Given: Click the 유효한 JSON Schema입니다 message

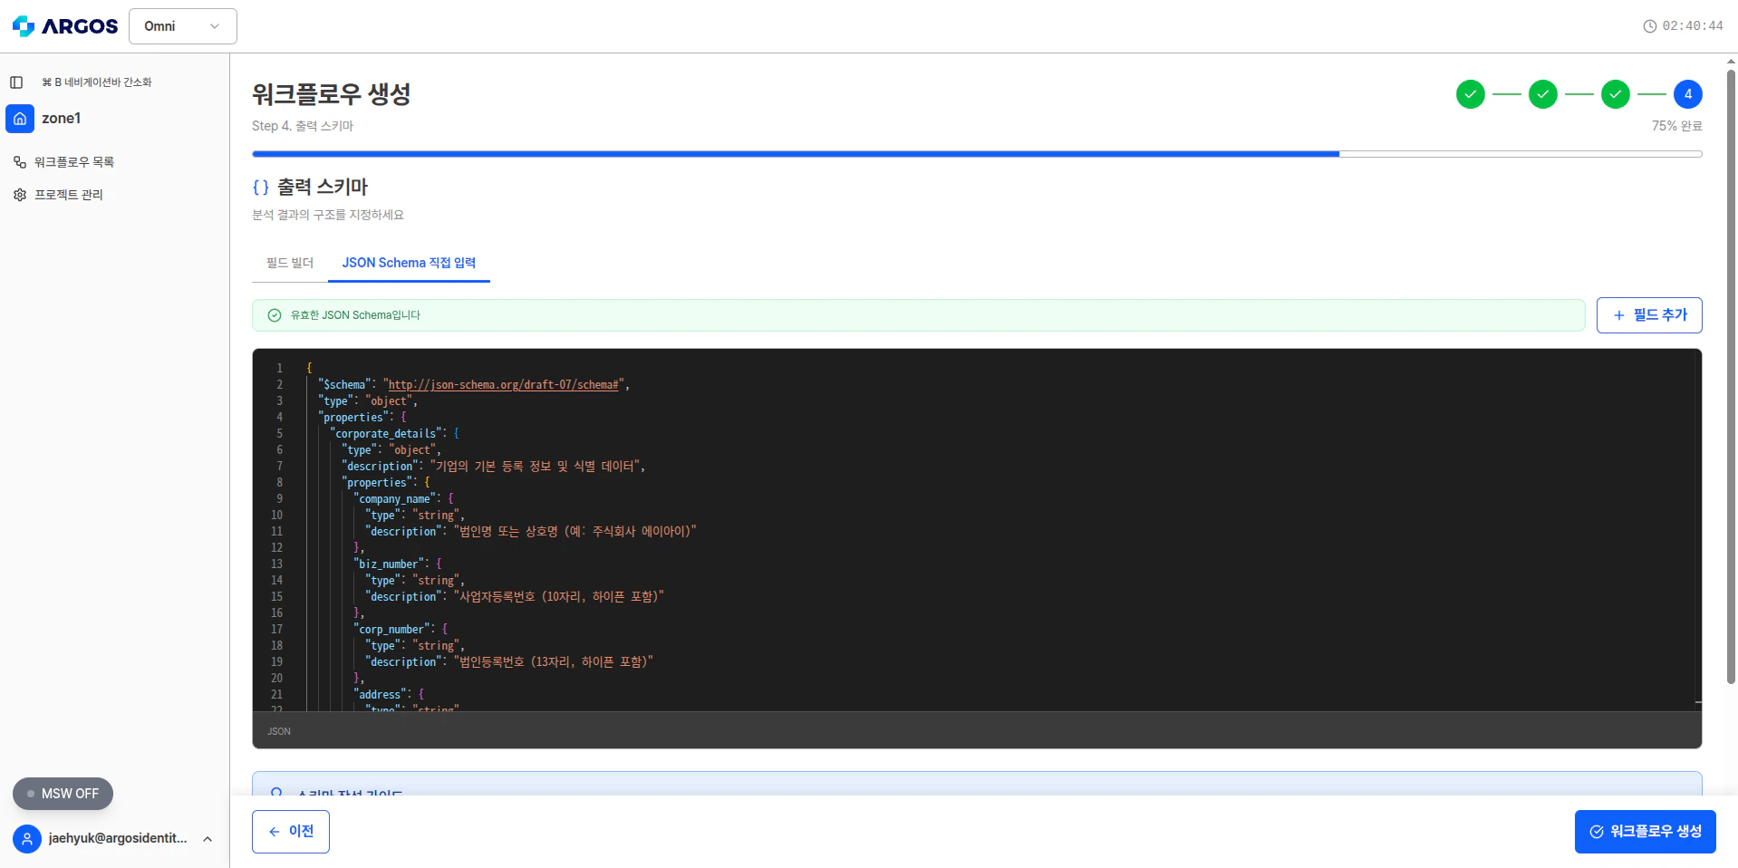Looking at the screenshot, I should tap(355, 315).
